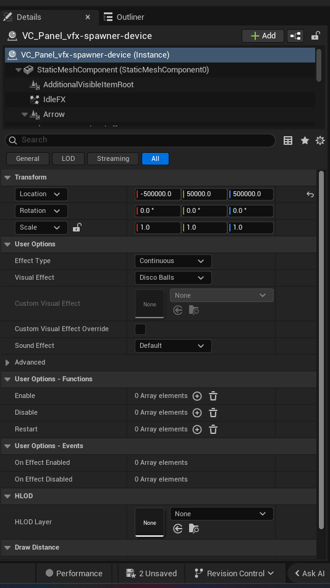This screenshot has width=330, height=588.
Task: Clear the Enable array elements
Action: (213, 396)
